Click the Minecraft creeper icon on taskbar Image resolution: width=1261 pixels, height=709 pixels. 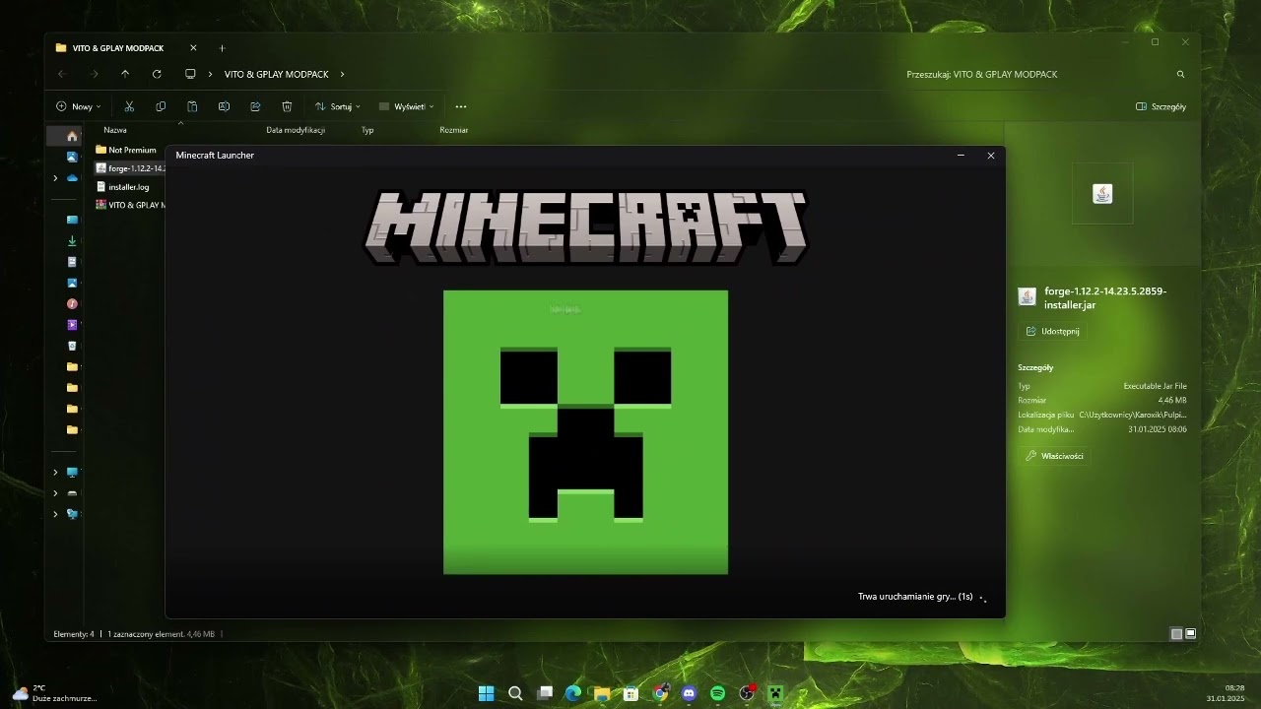(x=775, y=693)
